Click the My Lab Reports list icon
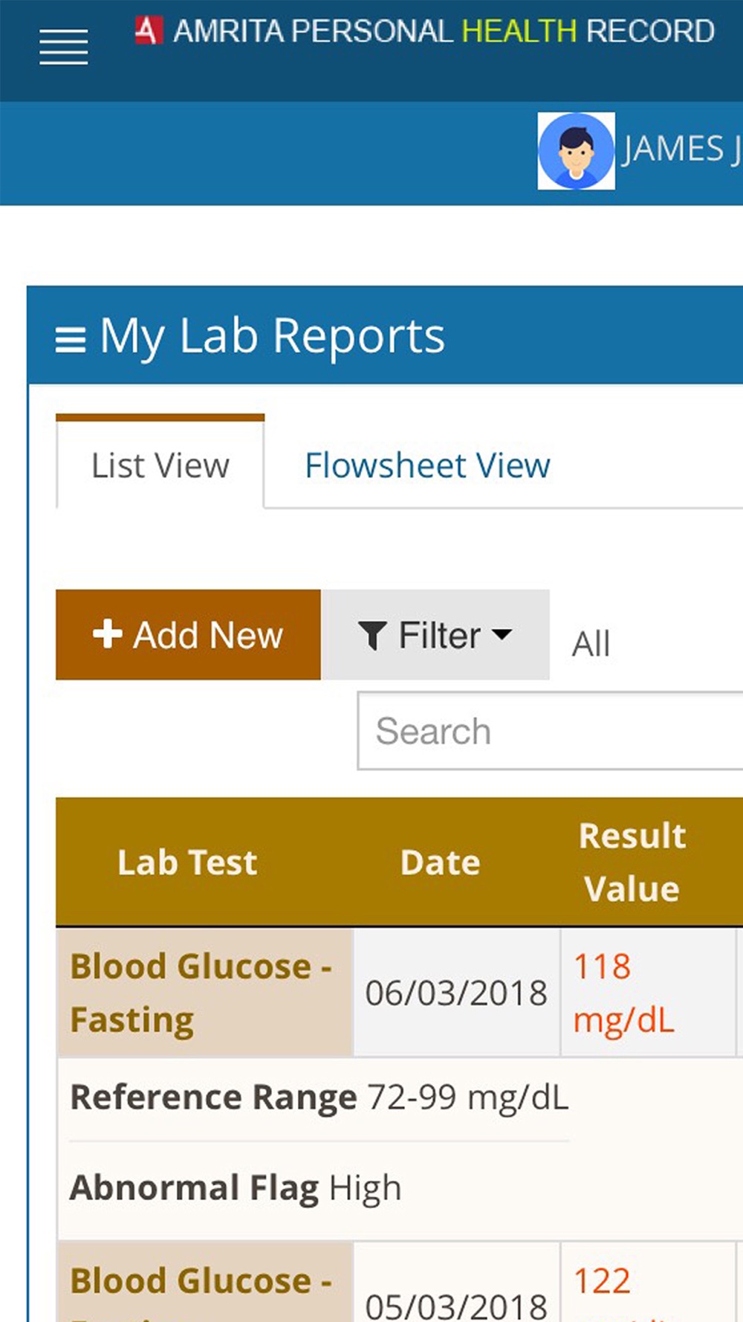Image resolution: width=743 pixels, height=1322 pixels. pyautogui.click(x=71, y=340)
